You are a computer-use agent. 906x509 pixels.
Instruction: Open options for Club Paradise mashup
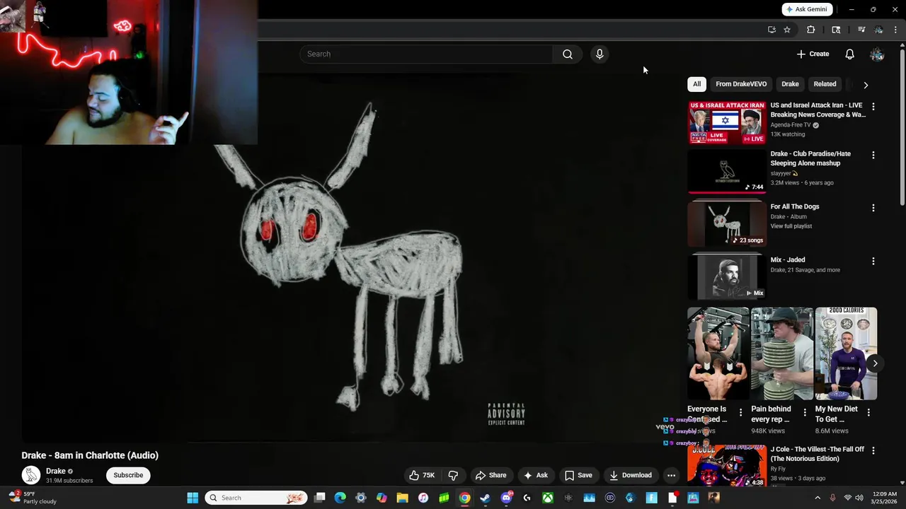tap(873, 155)
